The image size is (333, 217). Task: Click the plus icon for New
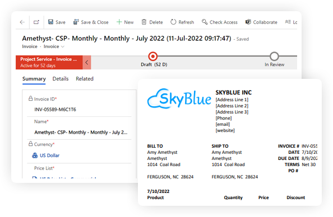click(x=119, y=22)
